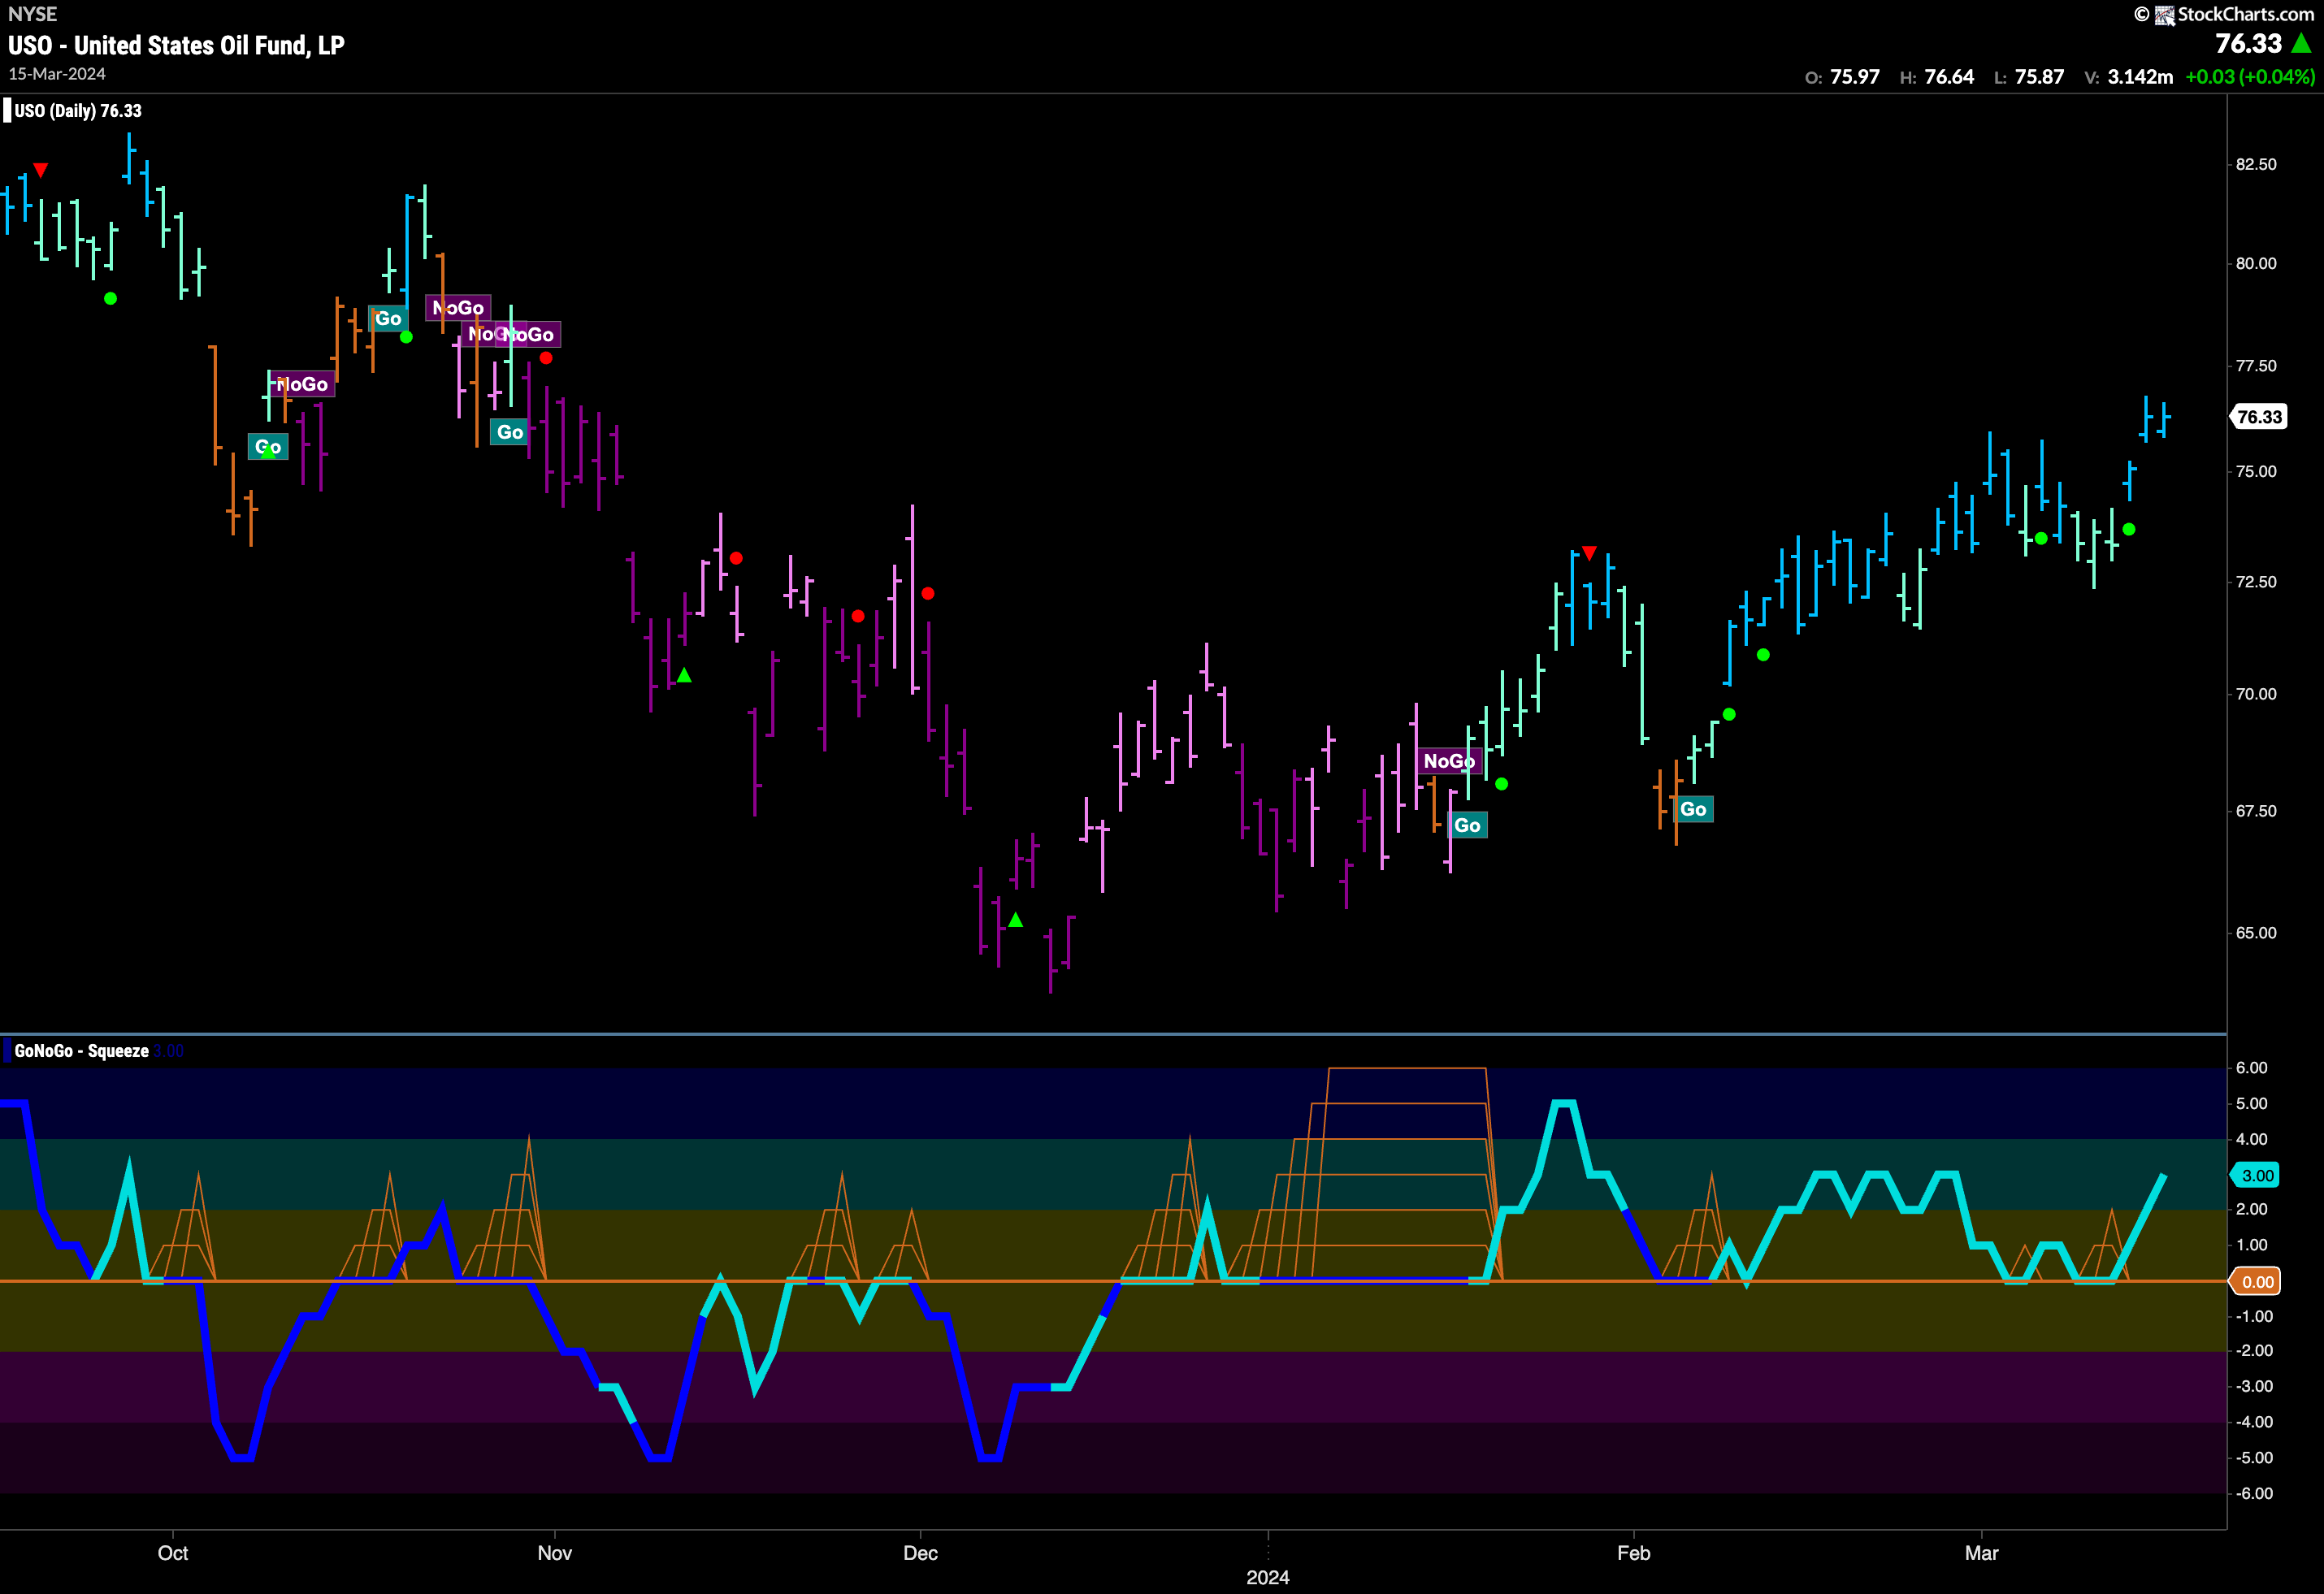
Task: Click the Dec label on the time axis
Action: point(920,1553)
